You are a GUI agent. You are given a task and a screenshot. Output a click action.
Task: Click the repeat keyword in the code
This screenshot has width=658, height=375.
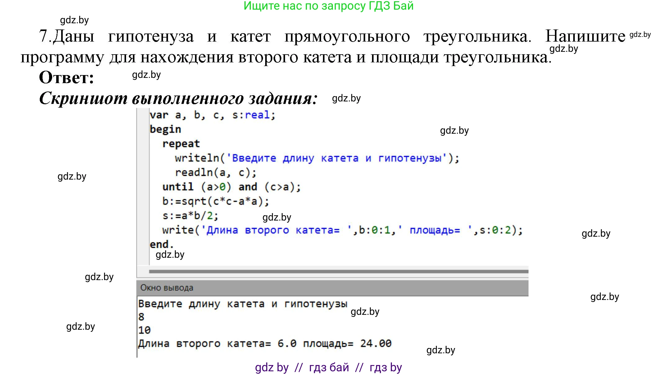(x=182, y=143)
